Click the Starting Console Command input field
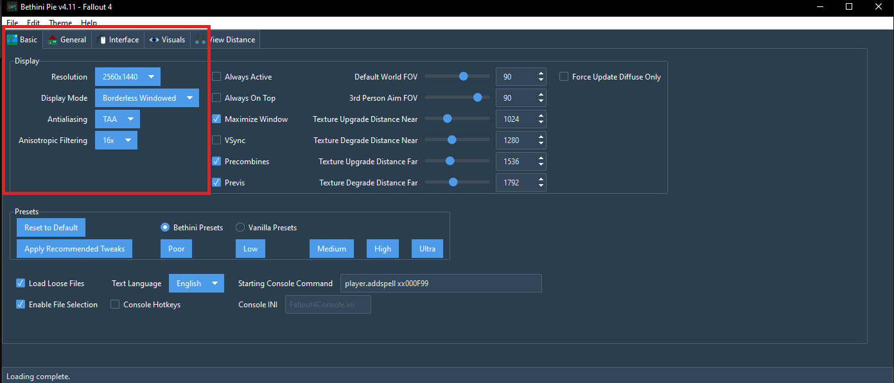894x383 pixels. [441, 283]
